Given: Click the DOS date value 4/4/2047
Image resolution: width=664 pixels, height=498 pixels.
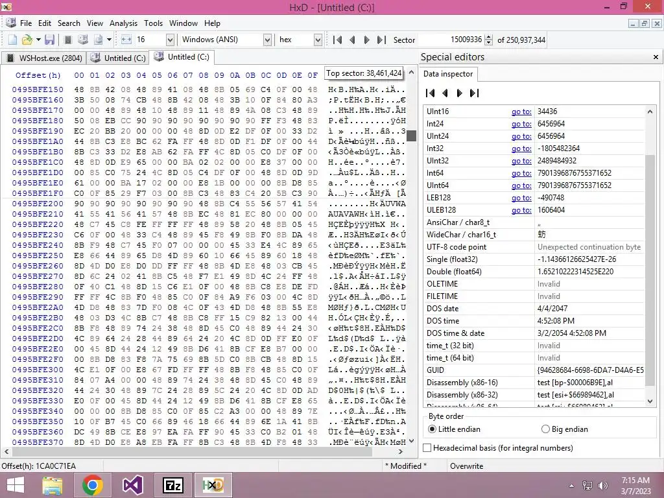Looking at the screenshot, I should click(x=552, y=308).
